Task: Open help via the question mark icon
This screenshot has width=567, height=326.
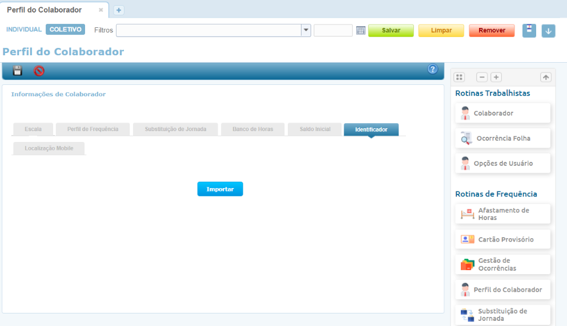Action: pos(432,70)
